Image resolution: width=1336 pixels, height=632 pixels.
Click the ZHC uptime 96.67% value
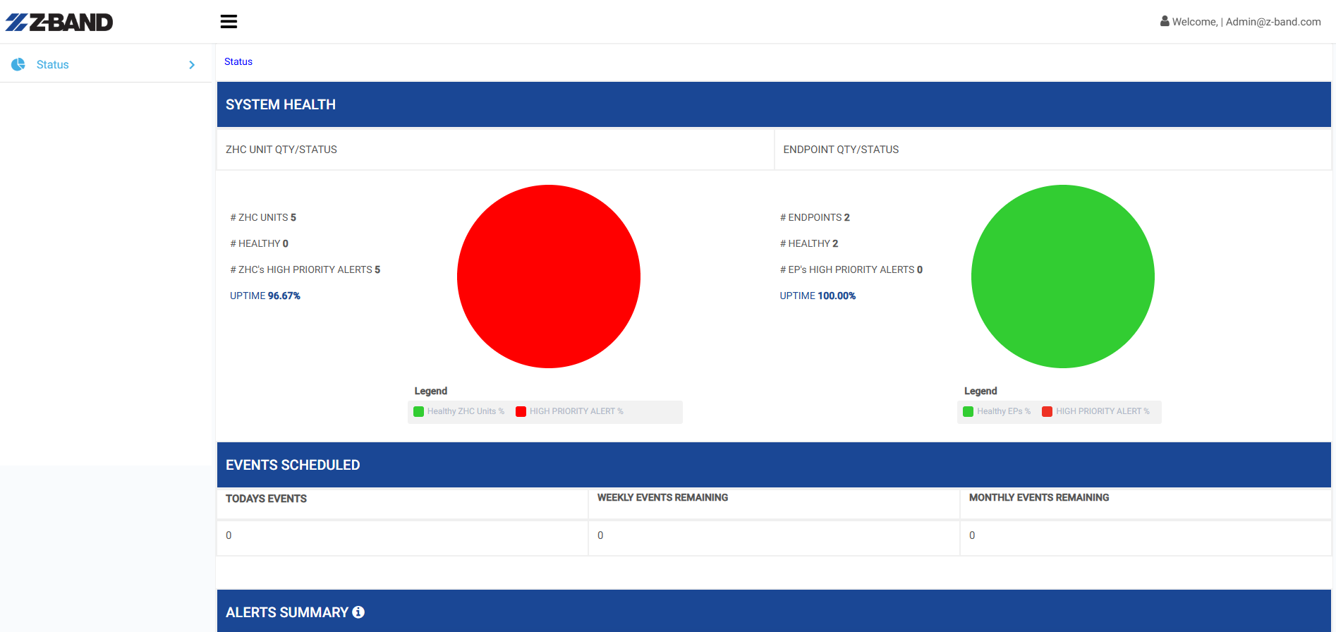284,296
